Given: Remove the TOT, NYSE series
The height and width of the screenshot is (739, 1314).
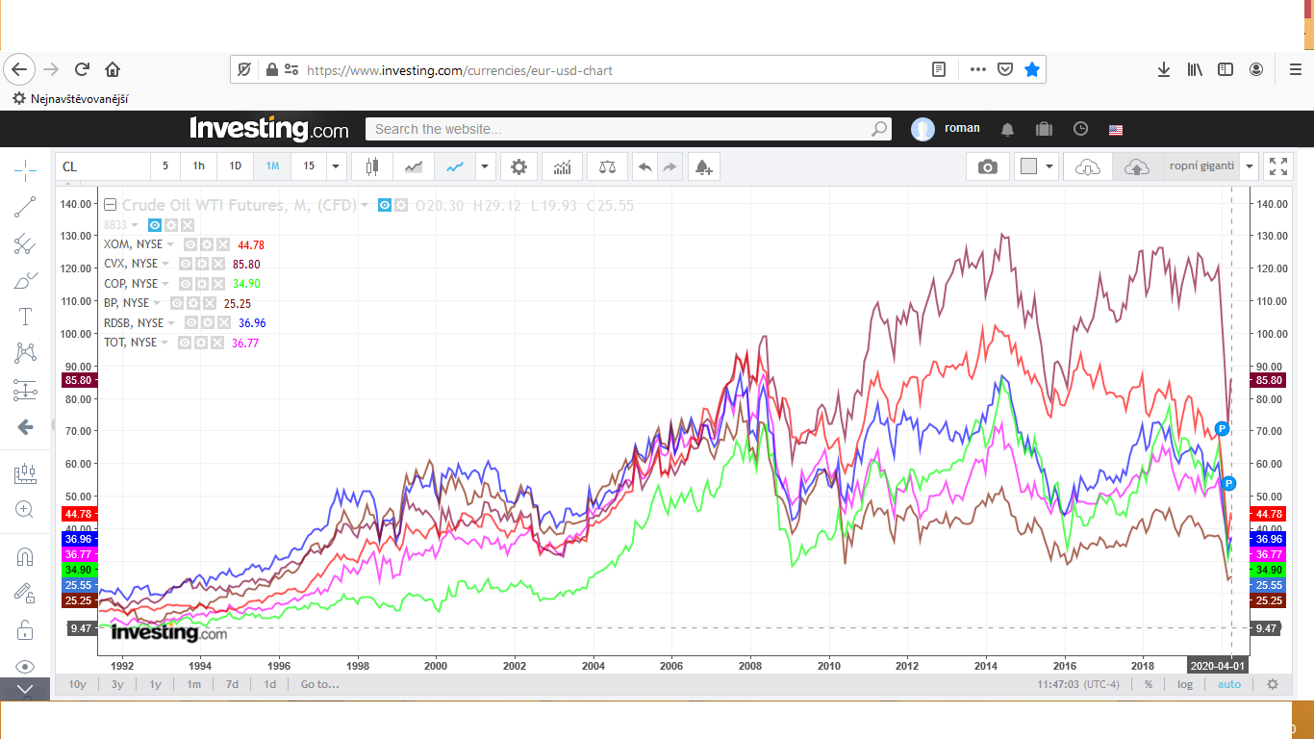Looking at the screenshot, I should 217,343.
